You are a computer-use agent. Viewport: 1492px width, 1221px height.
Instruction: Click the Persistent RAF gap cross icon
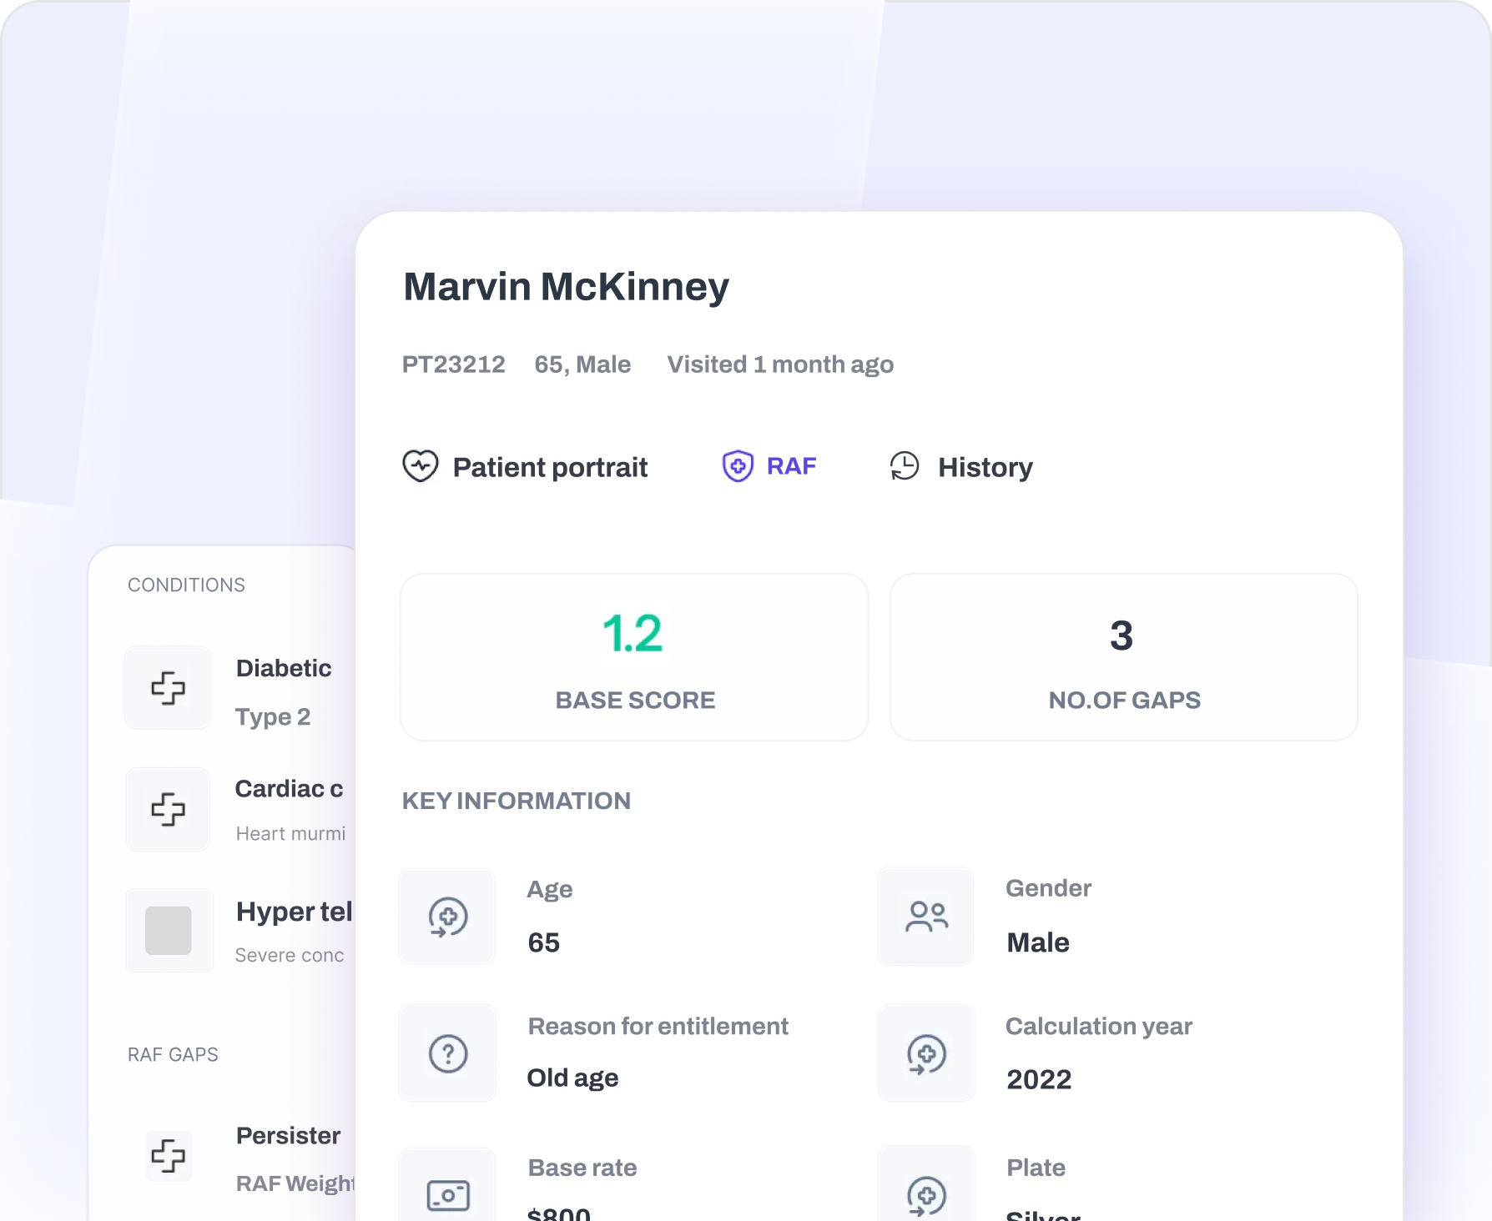(169, 1156)
